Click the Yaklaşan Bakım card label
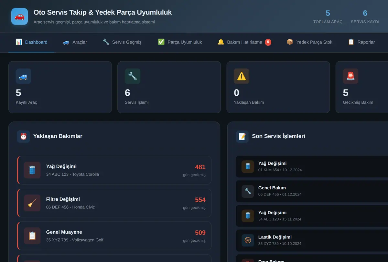 249,102
